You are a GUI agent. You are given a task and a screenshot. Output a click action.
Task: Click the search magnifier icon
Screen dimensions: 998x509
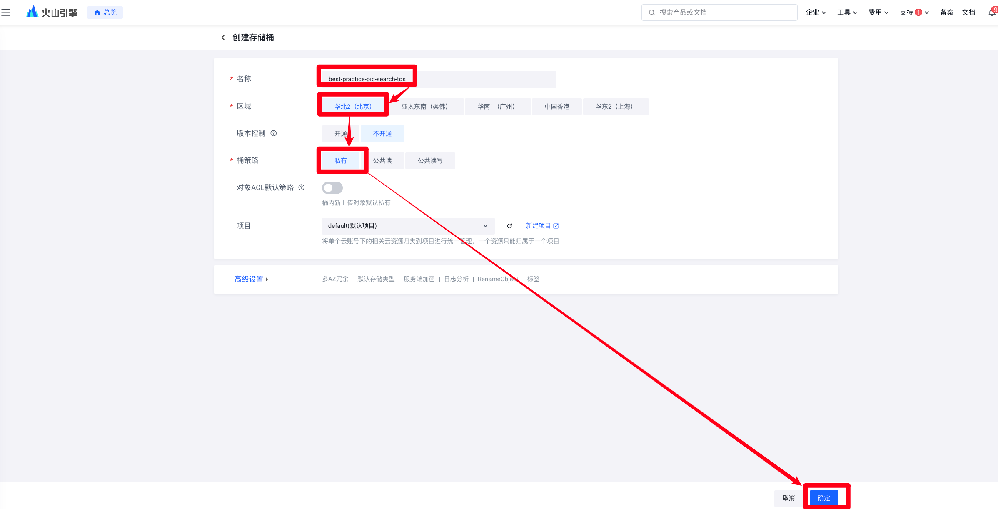tap(652, 12)
